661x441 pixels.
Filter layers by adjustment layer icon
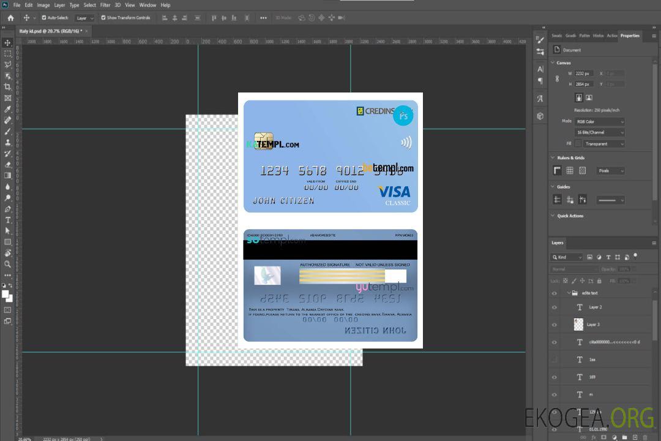599,257
